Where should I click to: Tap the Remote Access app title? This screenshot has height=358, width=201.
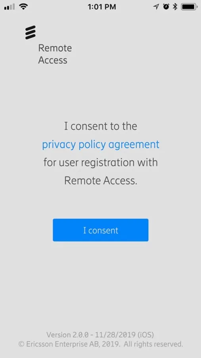(55, 54)
